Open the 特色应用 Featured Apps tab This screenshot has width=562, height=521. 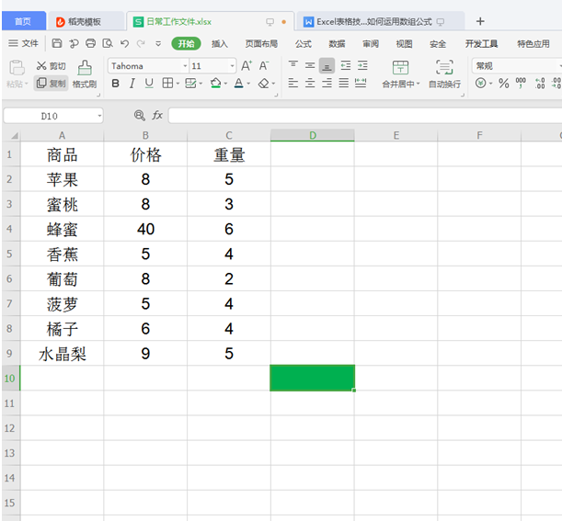coord(533,44)
